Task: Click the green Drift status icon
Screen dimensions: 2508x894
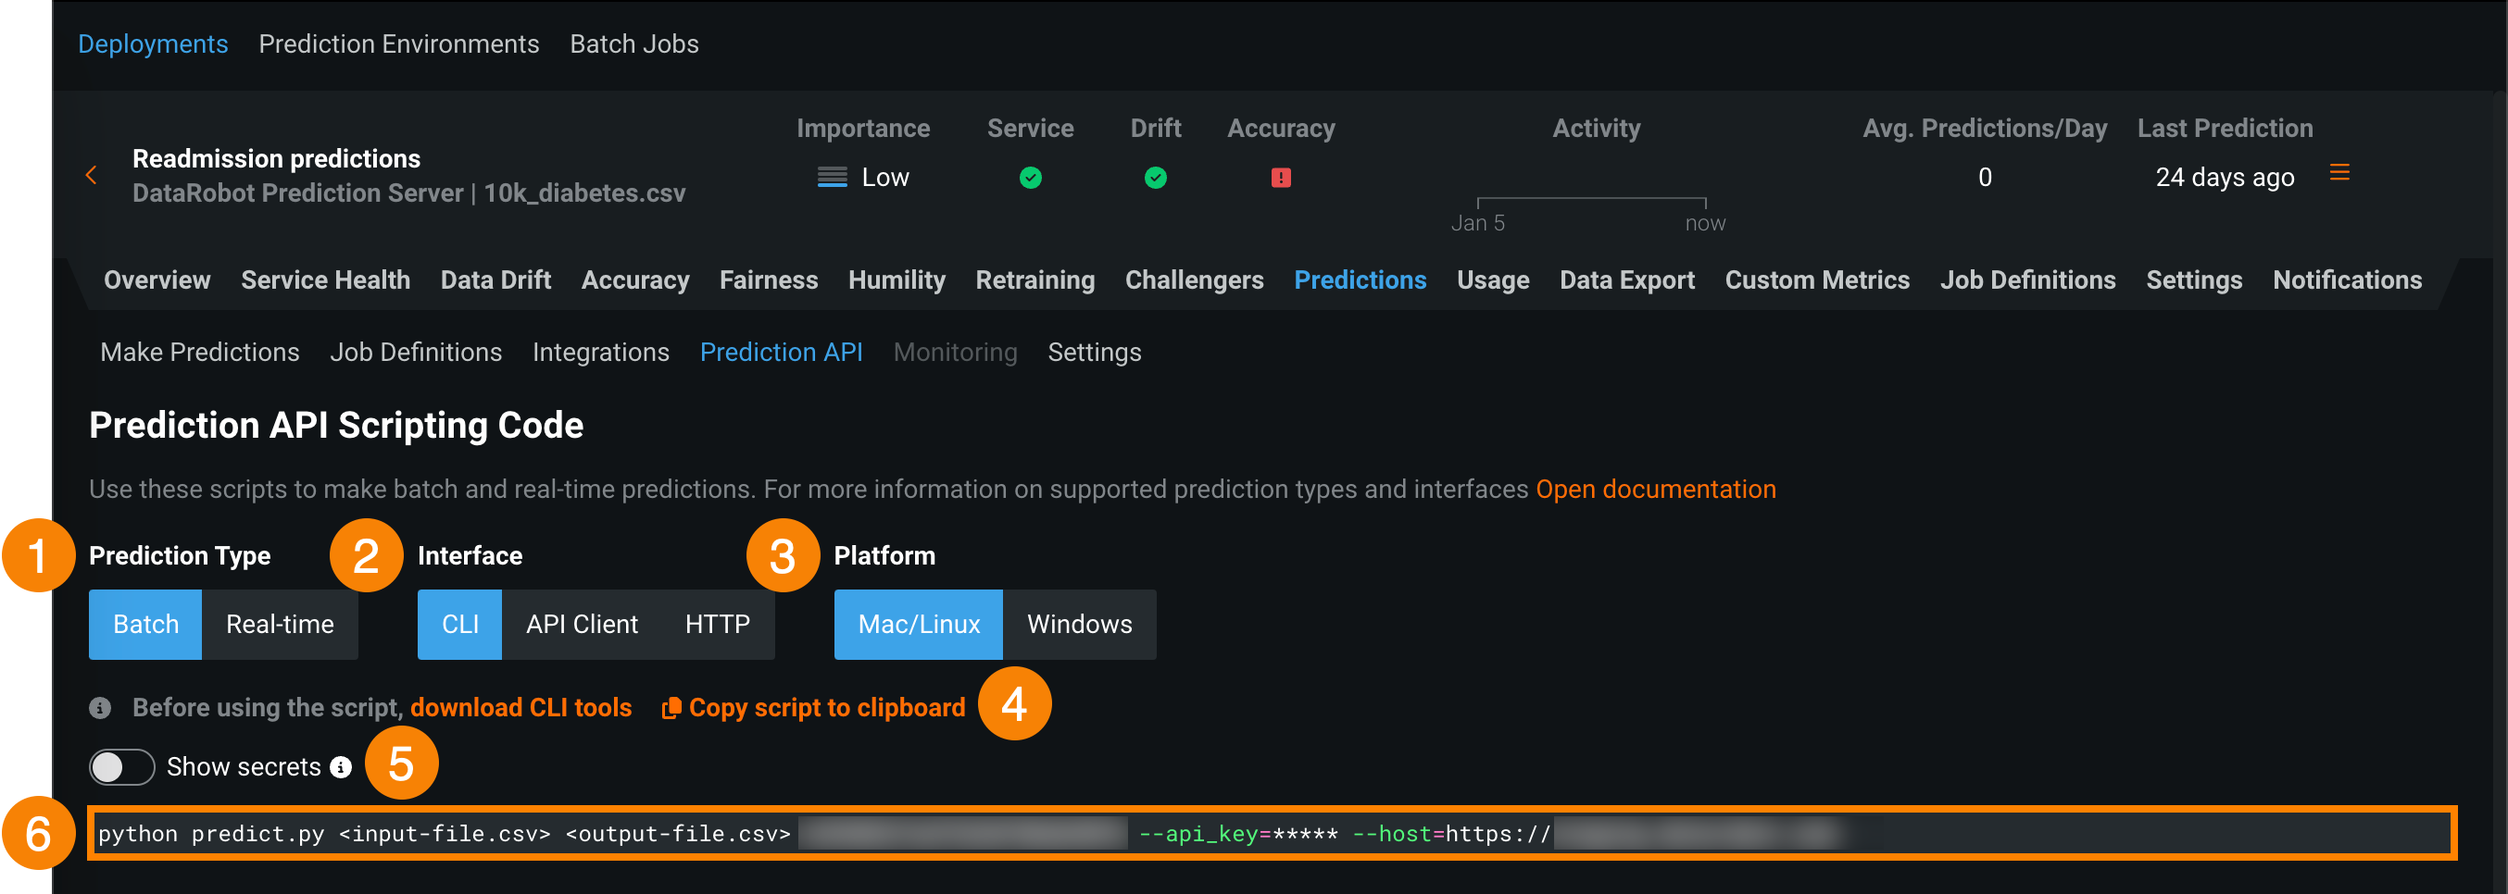Action: [1155, 178]
